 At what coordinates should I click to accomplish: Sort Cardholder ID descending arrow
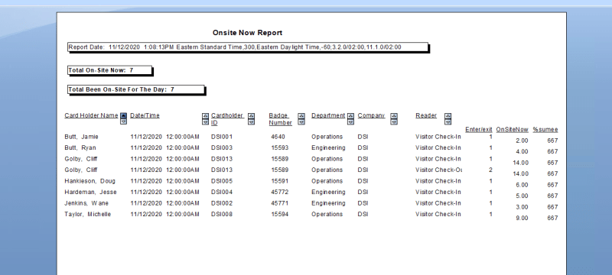252,122
